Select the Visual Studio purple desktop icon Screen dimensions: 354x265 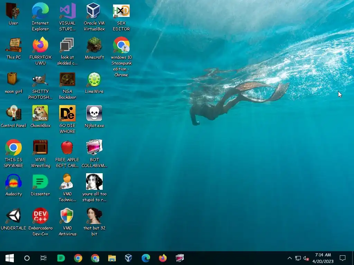click(67, 17)
